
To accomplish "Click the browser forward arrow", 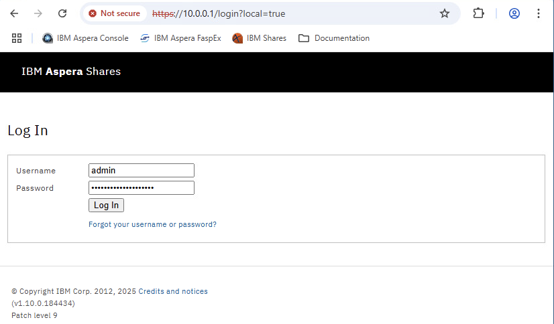I will coord(38,13).
